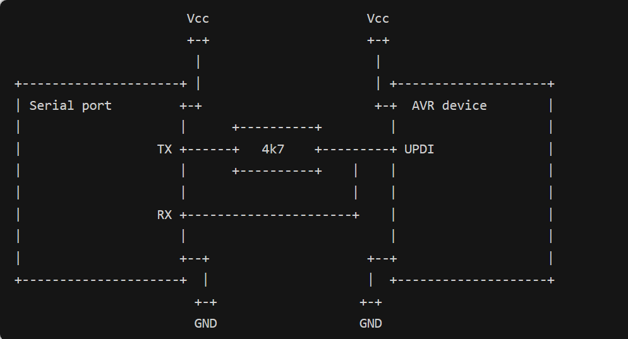This screenshot has height=339, width=628.
Task: Click the GND label below Serial port
Action: coord(205,323)
